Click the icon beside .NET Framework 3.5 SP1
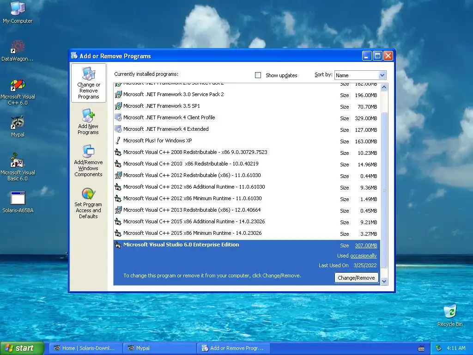 click(x=118, y=106)
